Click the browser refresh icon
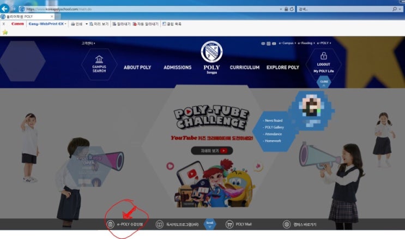Screen dimensions: 405x239 point(293,9)
